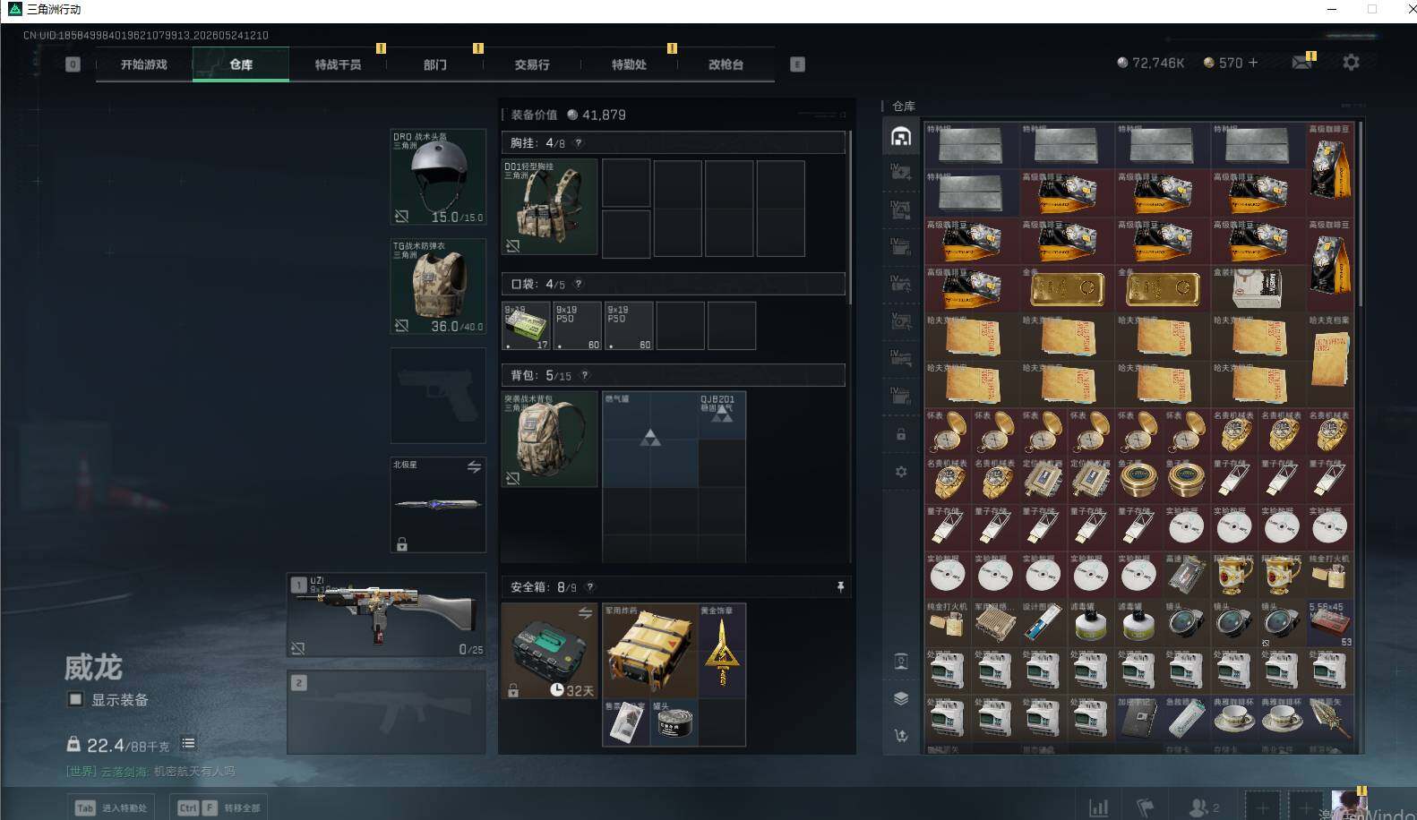Select the 5.56x45 ammo box in warehouse
This screenshot has height=820, width=1417.
pyautogui.click(x=1330, y=624)
